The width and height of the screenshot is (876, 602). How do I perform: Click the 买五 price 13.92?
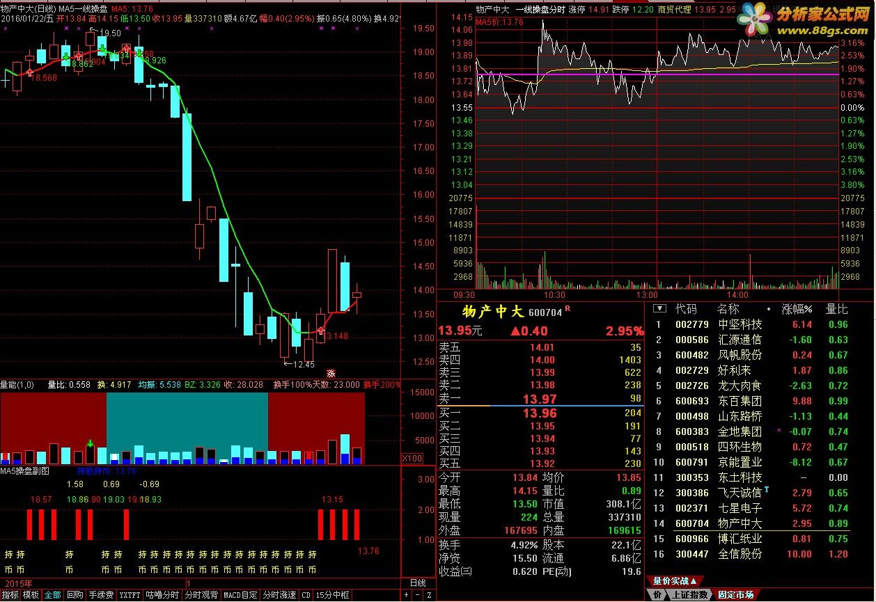pyautogui.click(x=542, y=464)
